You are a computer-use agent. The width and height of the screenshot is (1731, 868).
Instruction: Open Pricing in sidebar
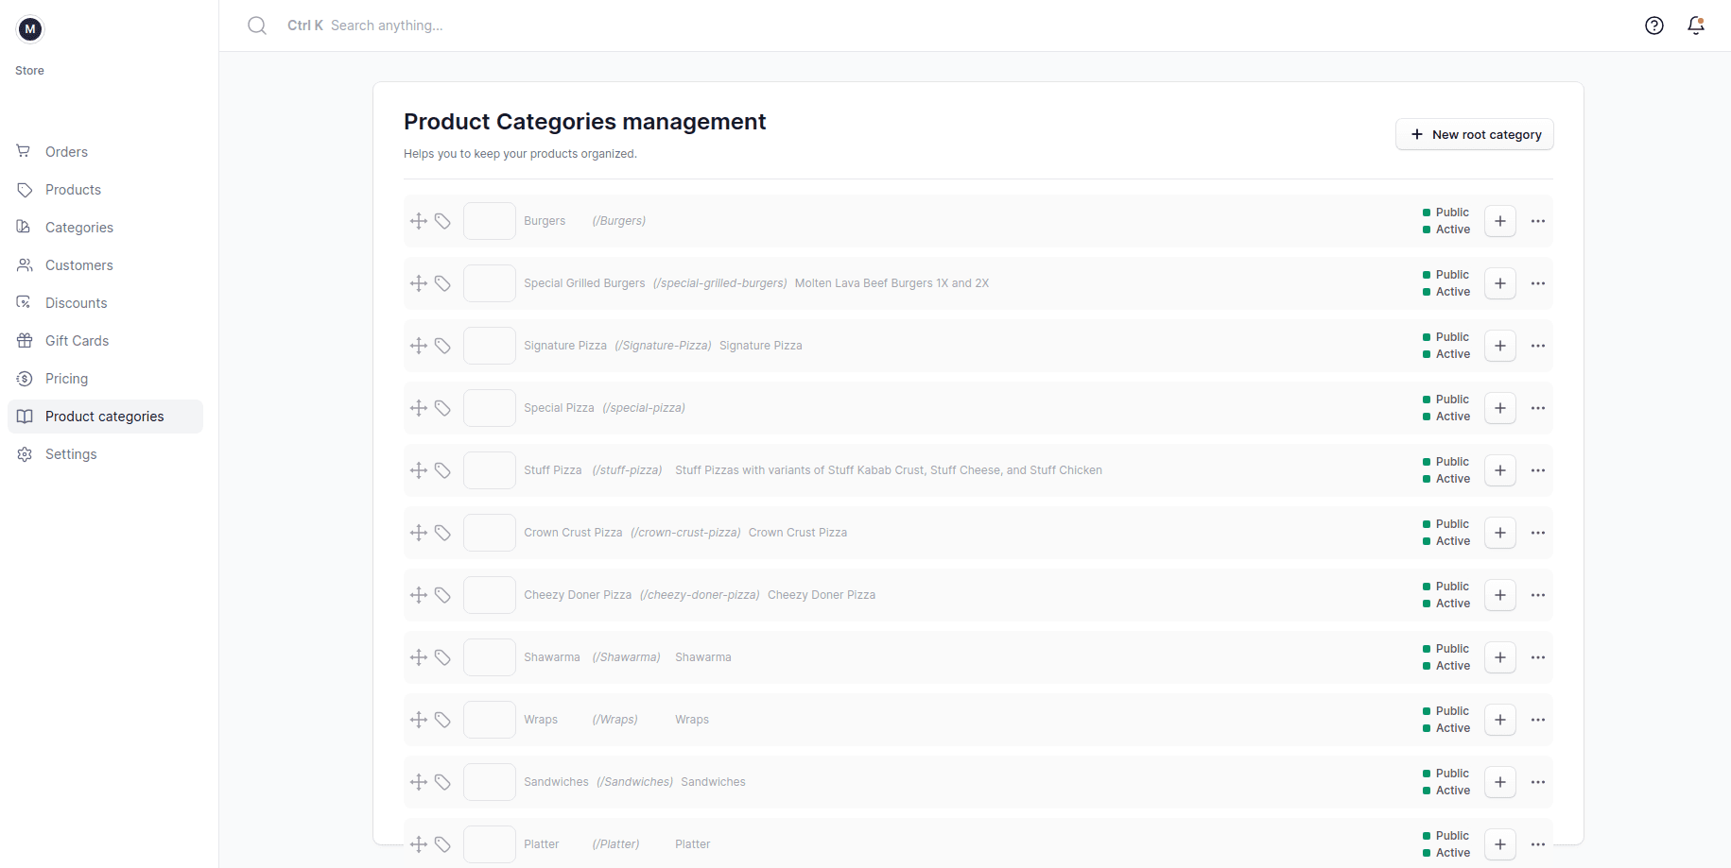coord(105,379)
